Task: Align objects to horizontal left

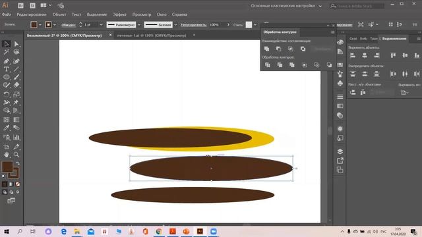Action: (x=353, y=55)
